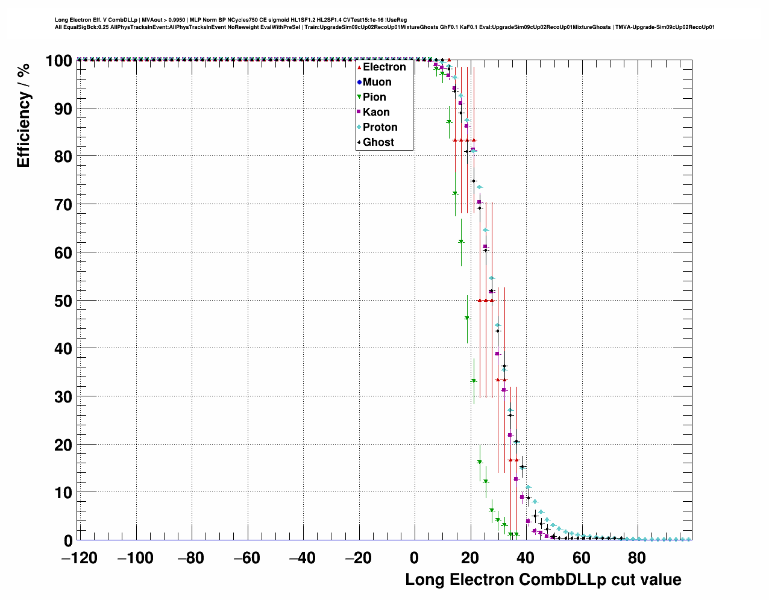Click the blue Muon legend marker
769x600 pixels.
pyautogui.click(x=359, y=83)
